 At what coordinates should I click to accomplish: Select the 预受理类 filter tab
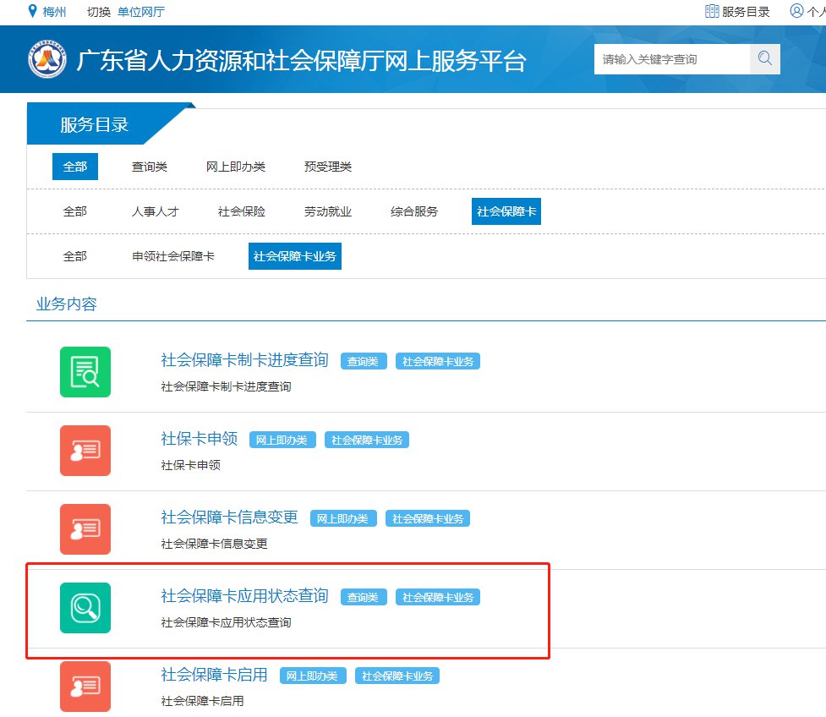pos(328,167)
